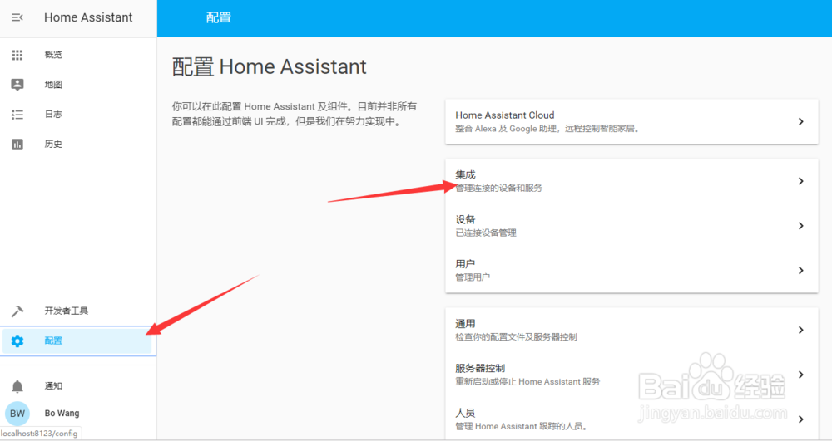Select 配置 in the sidebar
The height and width of the screenshot is (441, 832).
point(78,341)
